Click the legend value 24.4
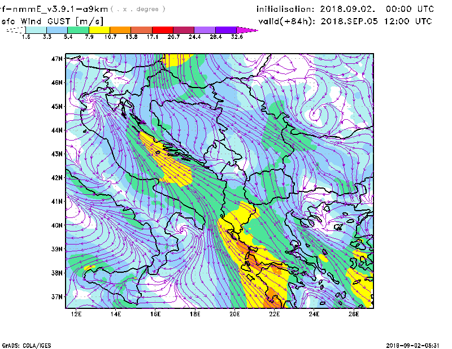The height and width of the screenshot is (349, 452). pos(194,37)
